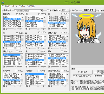Click the ランダム合成 button
The image size is (104, 94).
pos(82,72)
